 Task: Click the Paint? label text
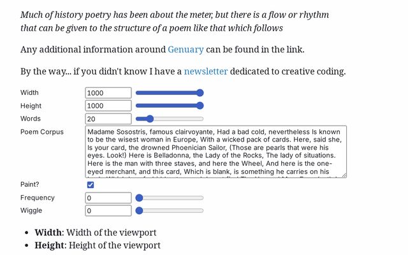(x=31, y=185)
